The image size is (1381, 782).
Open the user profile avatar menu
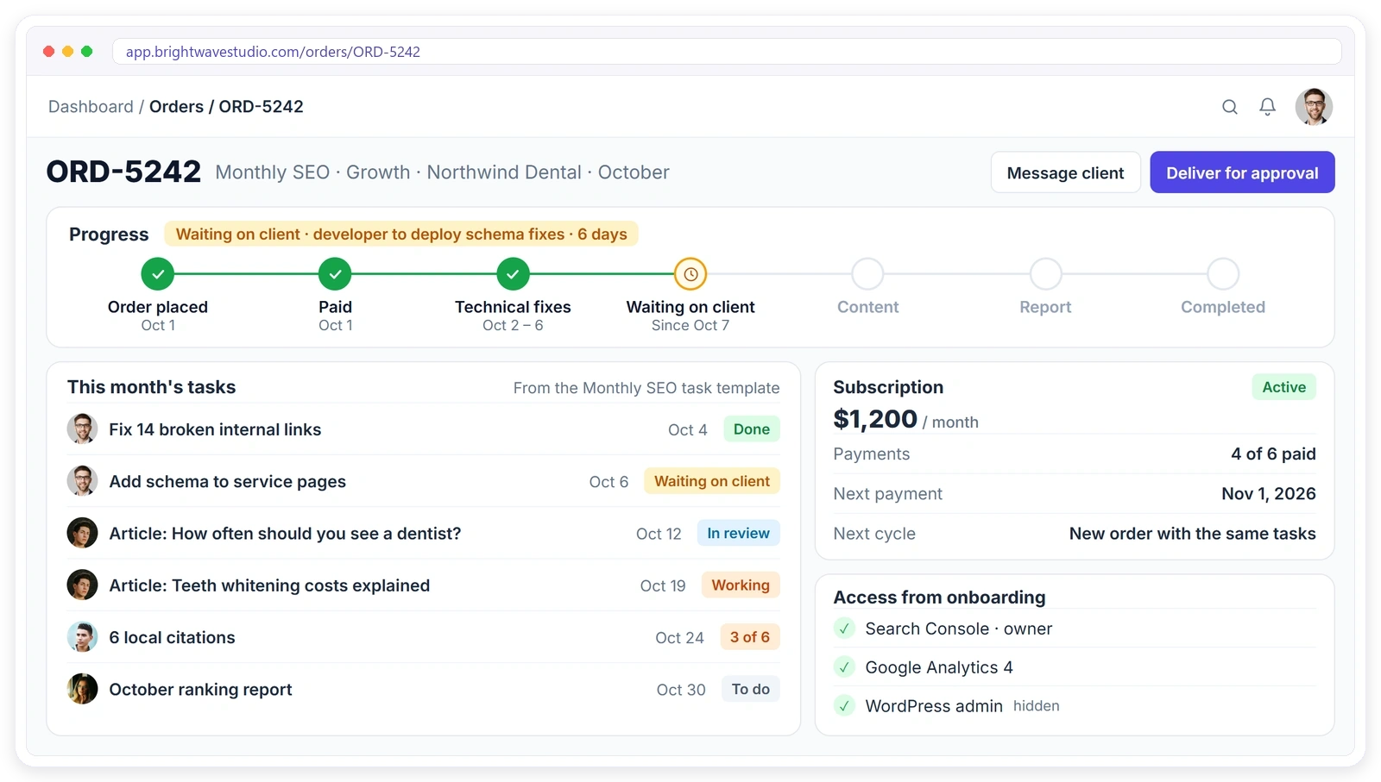[x=1314, y=107]
